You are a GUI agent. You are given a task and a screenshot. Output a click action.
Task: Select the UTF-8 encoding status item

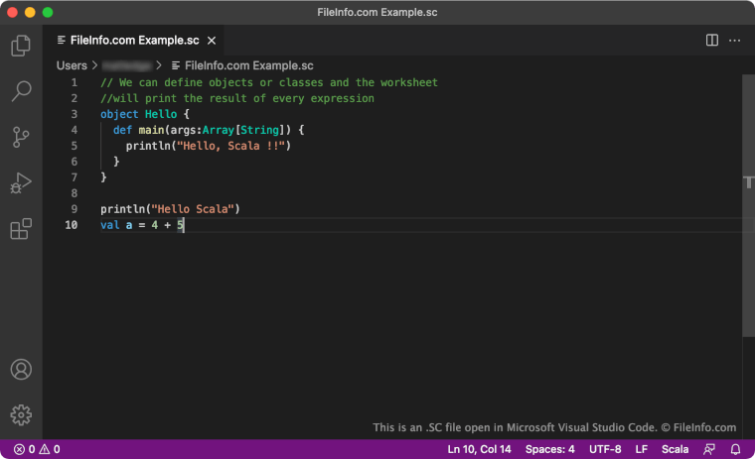click(x=605, y=449)
